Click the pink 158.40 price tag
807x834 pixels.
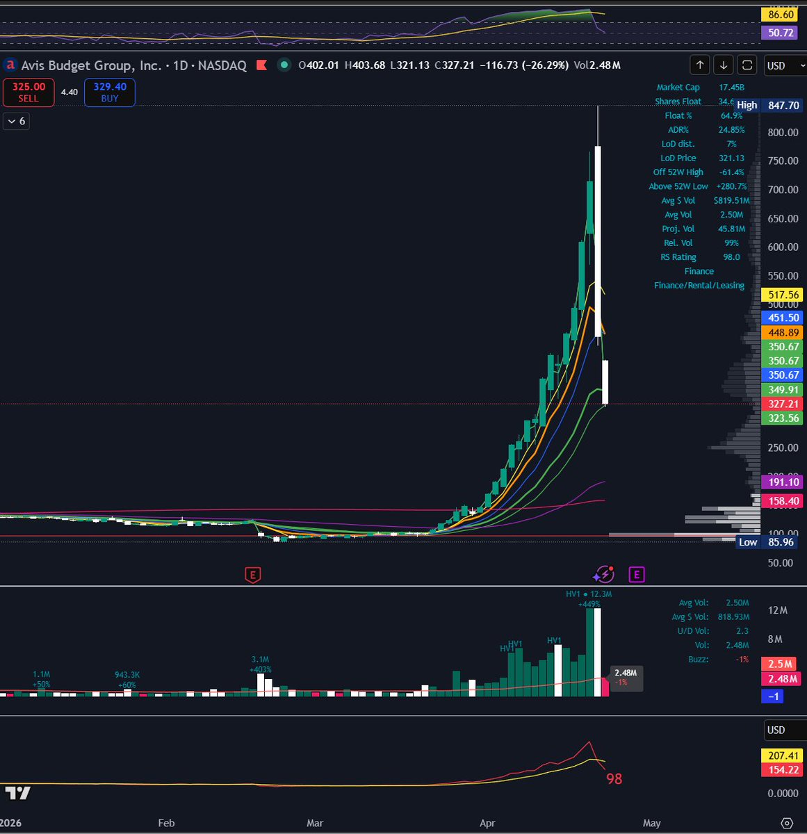pyautogui.click(x=783, y=501)
